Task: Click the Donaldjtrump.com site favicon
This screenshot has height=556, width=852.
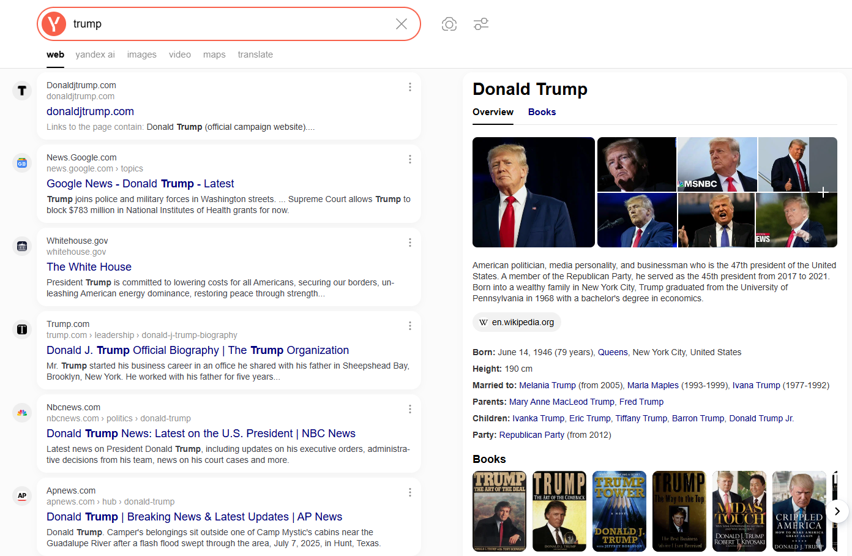Action: point(22,91)
